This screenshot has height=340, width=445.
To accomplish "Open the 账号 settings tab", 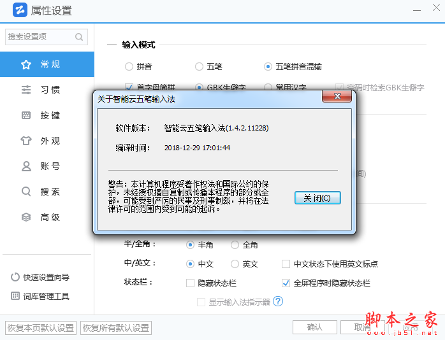I will (47, 166).
